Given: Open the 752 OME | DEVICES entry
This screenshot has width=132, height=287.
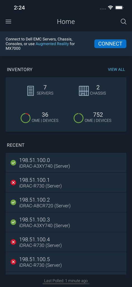Looking at the screenshot, I should tap(98, 117).
